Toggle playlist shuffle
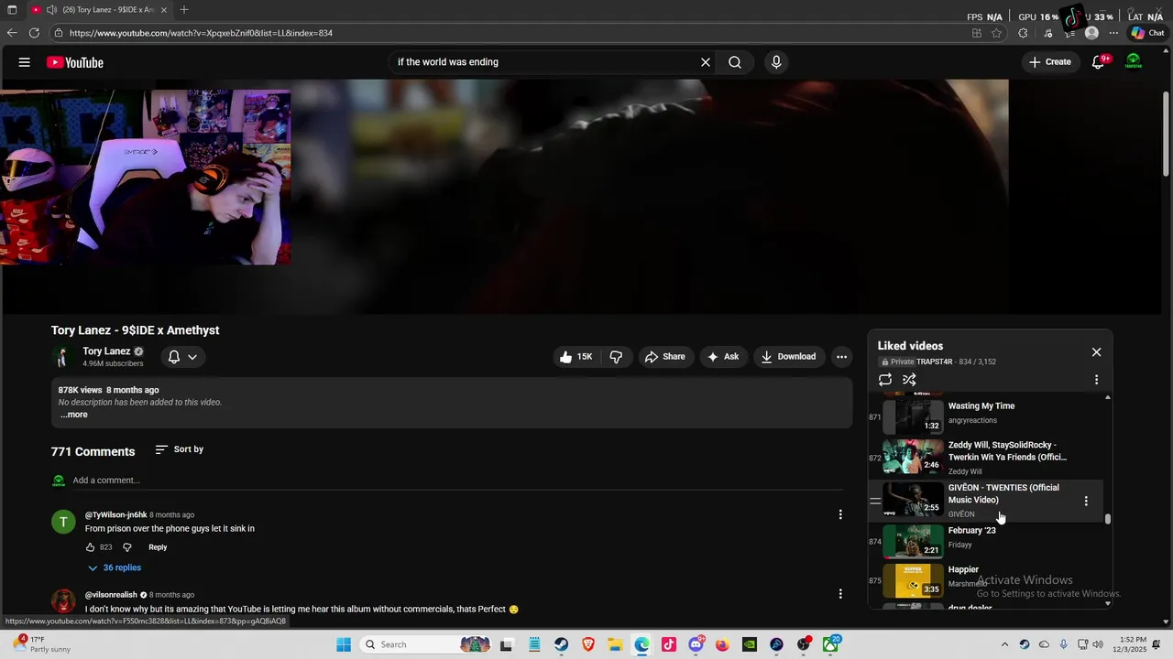Viewport: 1173px width, 659px height. pos(909,380)
